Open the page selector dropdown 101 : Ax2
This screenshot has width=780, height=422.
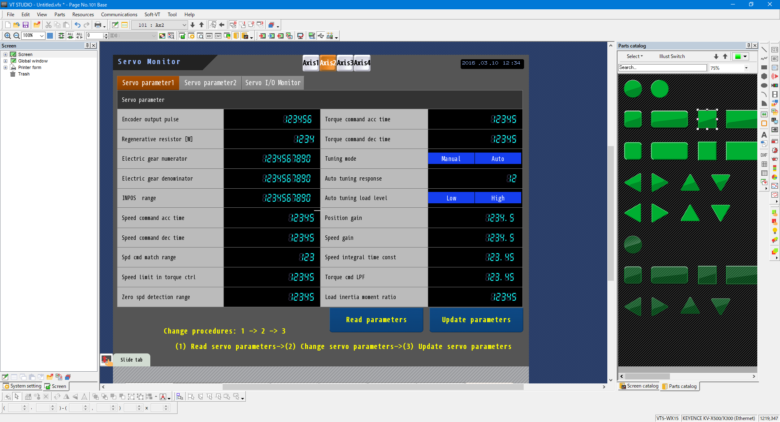point(184,25)
